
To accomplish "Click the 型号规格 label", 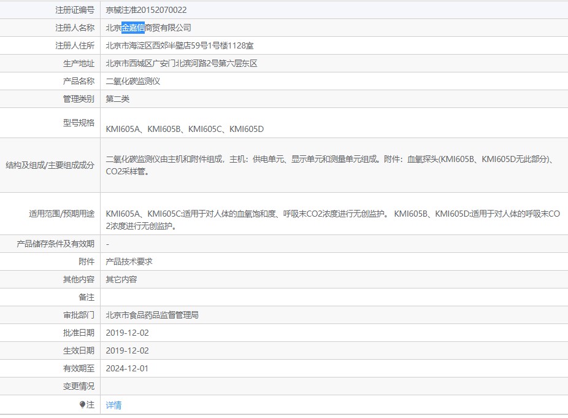I will 79,123.
